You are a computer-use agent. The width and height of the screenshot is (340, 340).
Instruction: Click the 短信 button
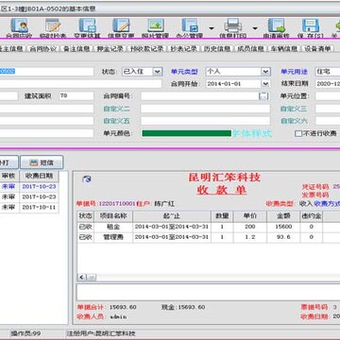[x=42, y=162]
